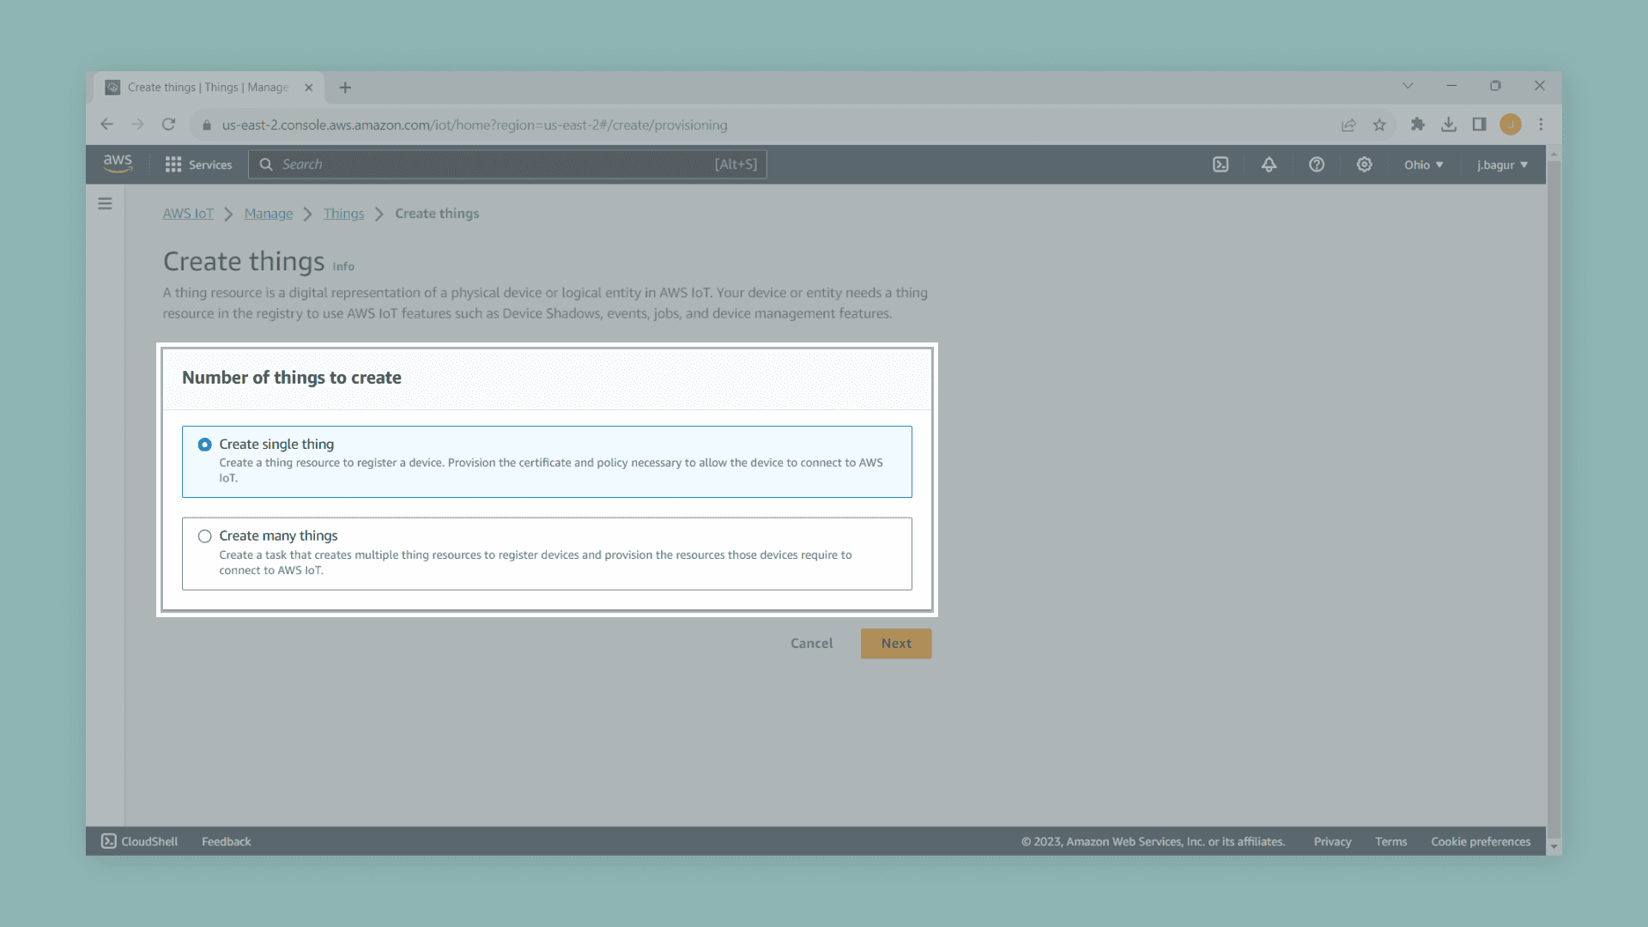The image size is (1648, 927).
Task: Follow the AWS IoT breadcrumb link
Action: [188, 214]
